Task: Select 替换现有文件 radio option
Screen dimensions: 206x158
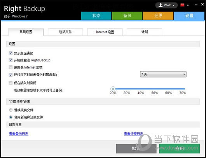Action: [x=10, y=110]
